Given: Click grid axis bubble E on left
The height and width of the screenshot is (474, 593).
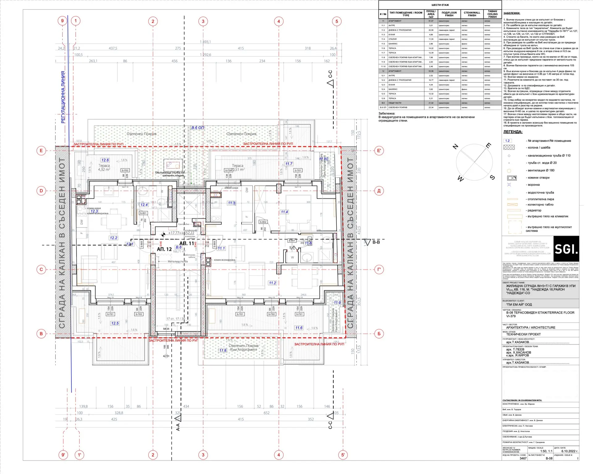Looking at the screenshot, I should pos(41,151).
